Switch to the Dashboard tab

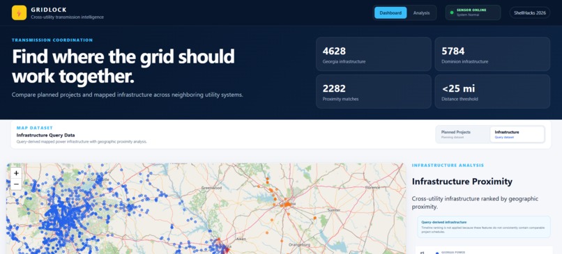coord(390,13)
